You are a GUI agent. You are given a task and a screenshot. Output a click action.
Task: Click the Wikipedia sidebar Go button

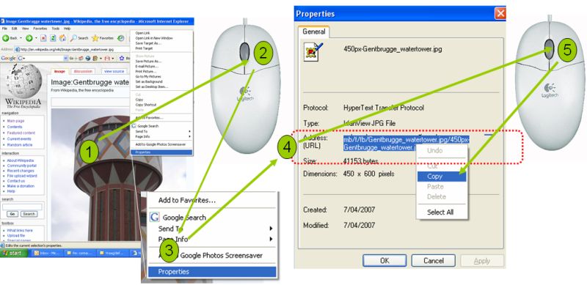[x=12, y=214]
